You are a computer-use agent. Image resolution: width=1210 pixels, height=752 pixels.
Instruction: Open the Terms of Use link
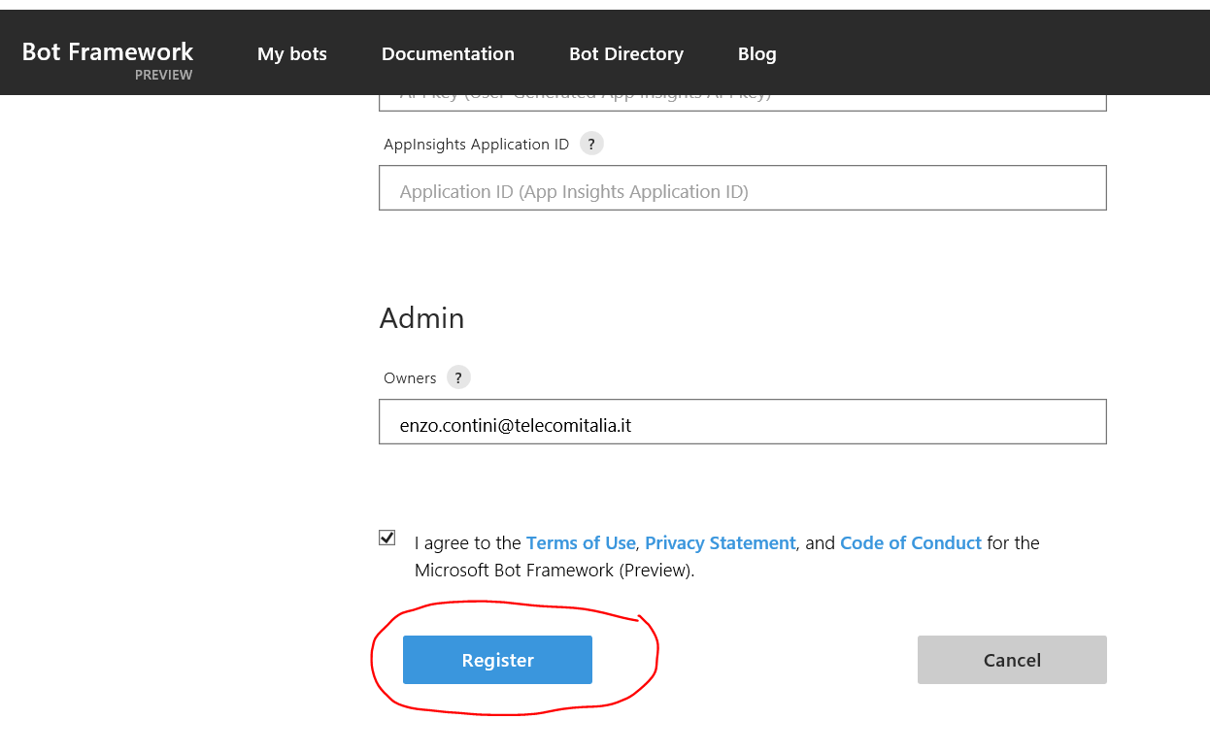[x=581, y=543]
